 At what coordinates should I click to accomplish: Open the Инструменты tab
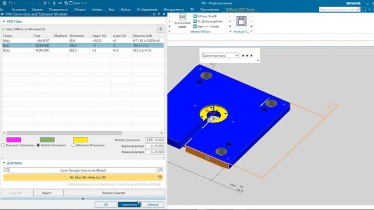[174, 9]
